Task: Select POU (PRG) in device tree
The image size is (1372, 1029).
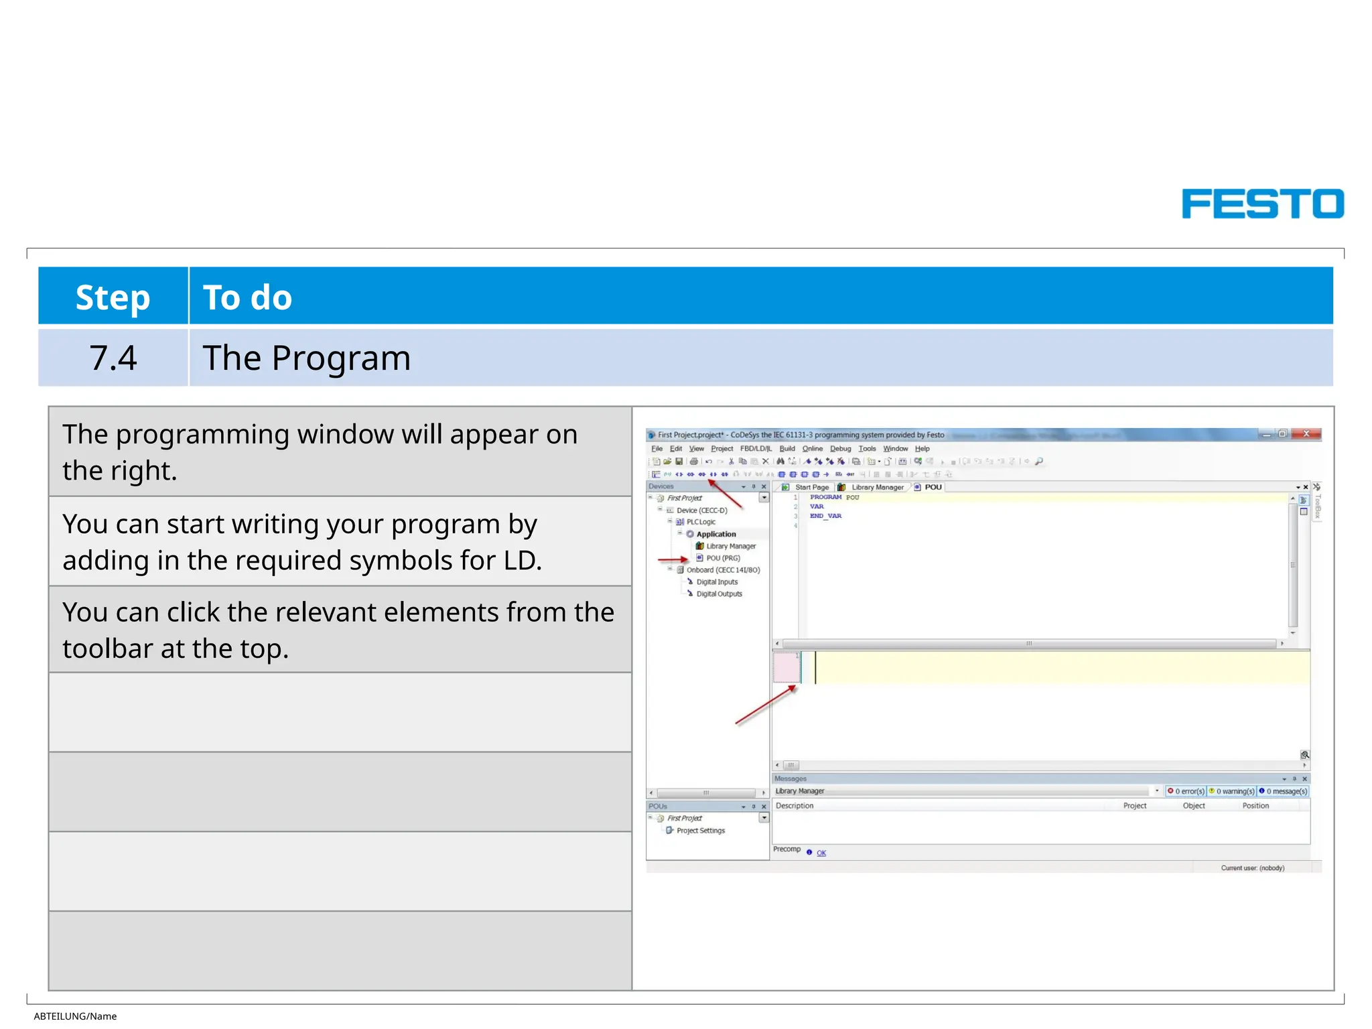Action: click(x=718, y=558)
